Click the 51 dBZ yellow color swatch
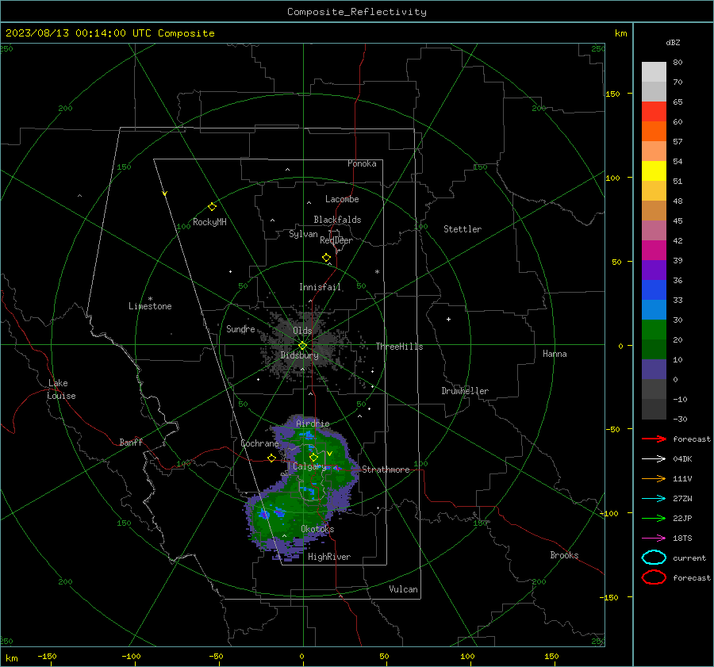The image size is (714, 667). (x=654, y=171)
